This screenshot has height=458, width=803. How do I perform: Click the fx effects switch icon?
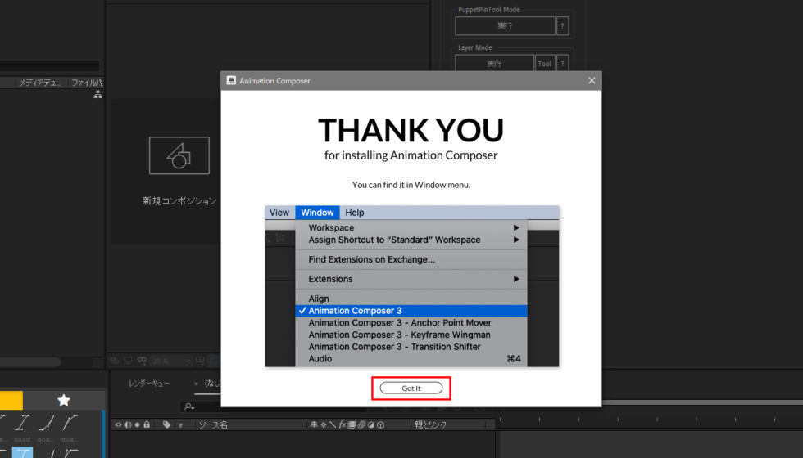point(343,424)
